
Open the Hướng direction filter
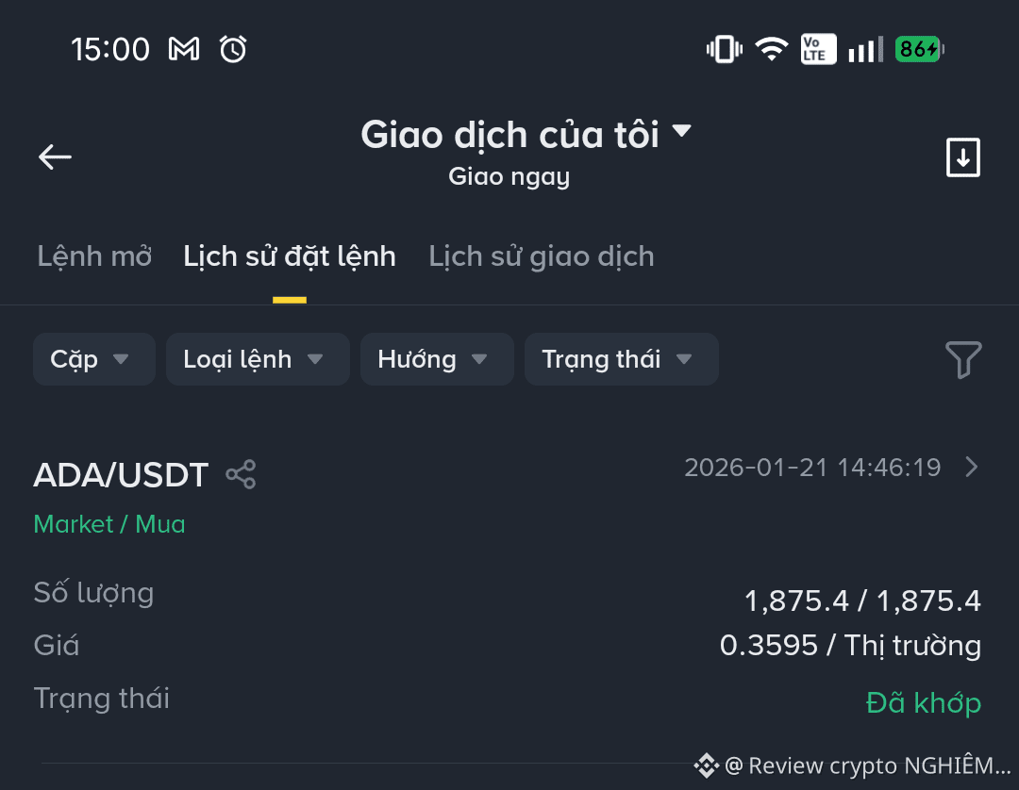coord(436,359)
